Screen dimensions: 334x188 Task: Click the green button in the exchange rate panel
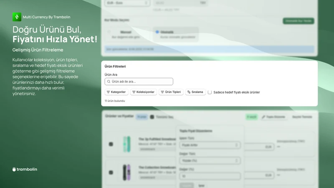(x=299, y=21)
